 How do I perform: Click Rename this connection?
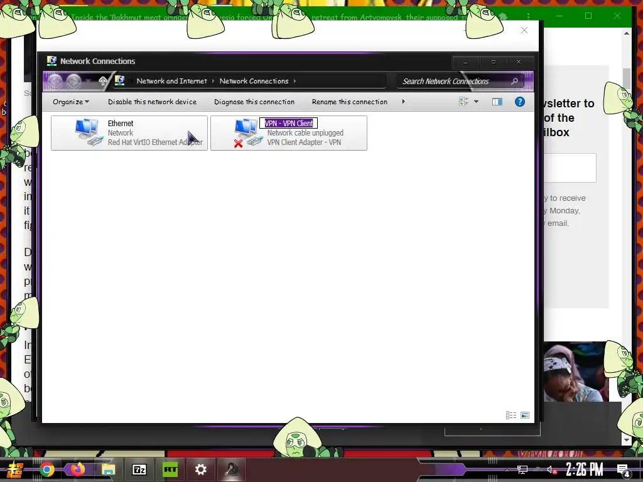coord(349,102)
